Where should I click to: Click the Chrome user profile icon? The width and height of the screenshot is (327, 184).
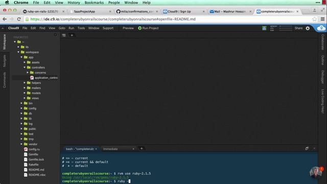click(x=315, y=10)
